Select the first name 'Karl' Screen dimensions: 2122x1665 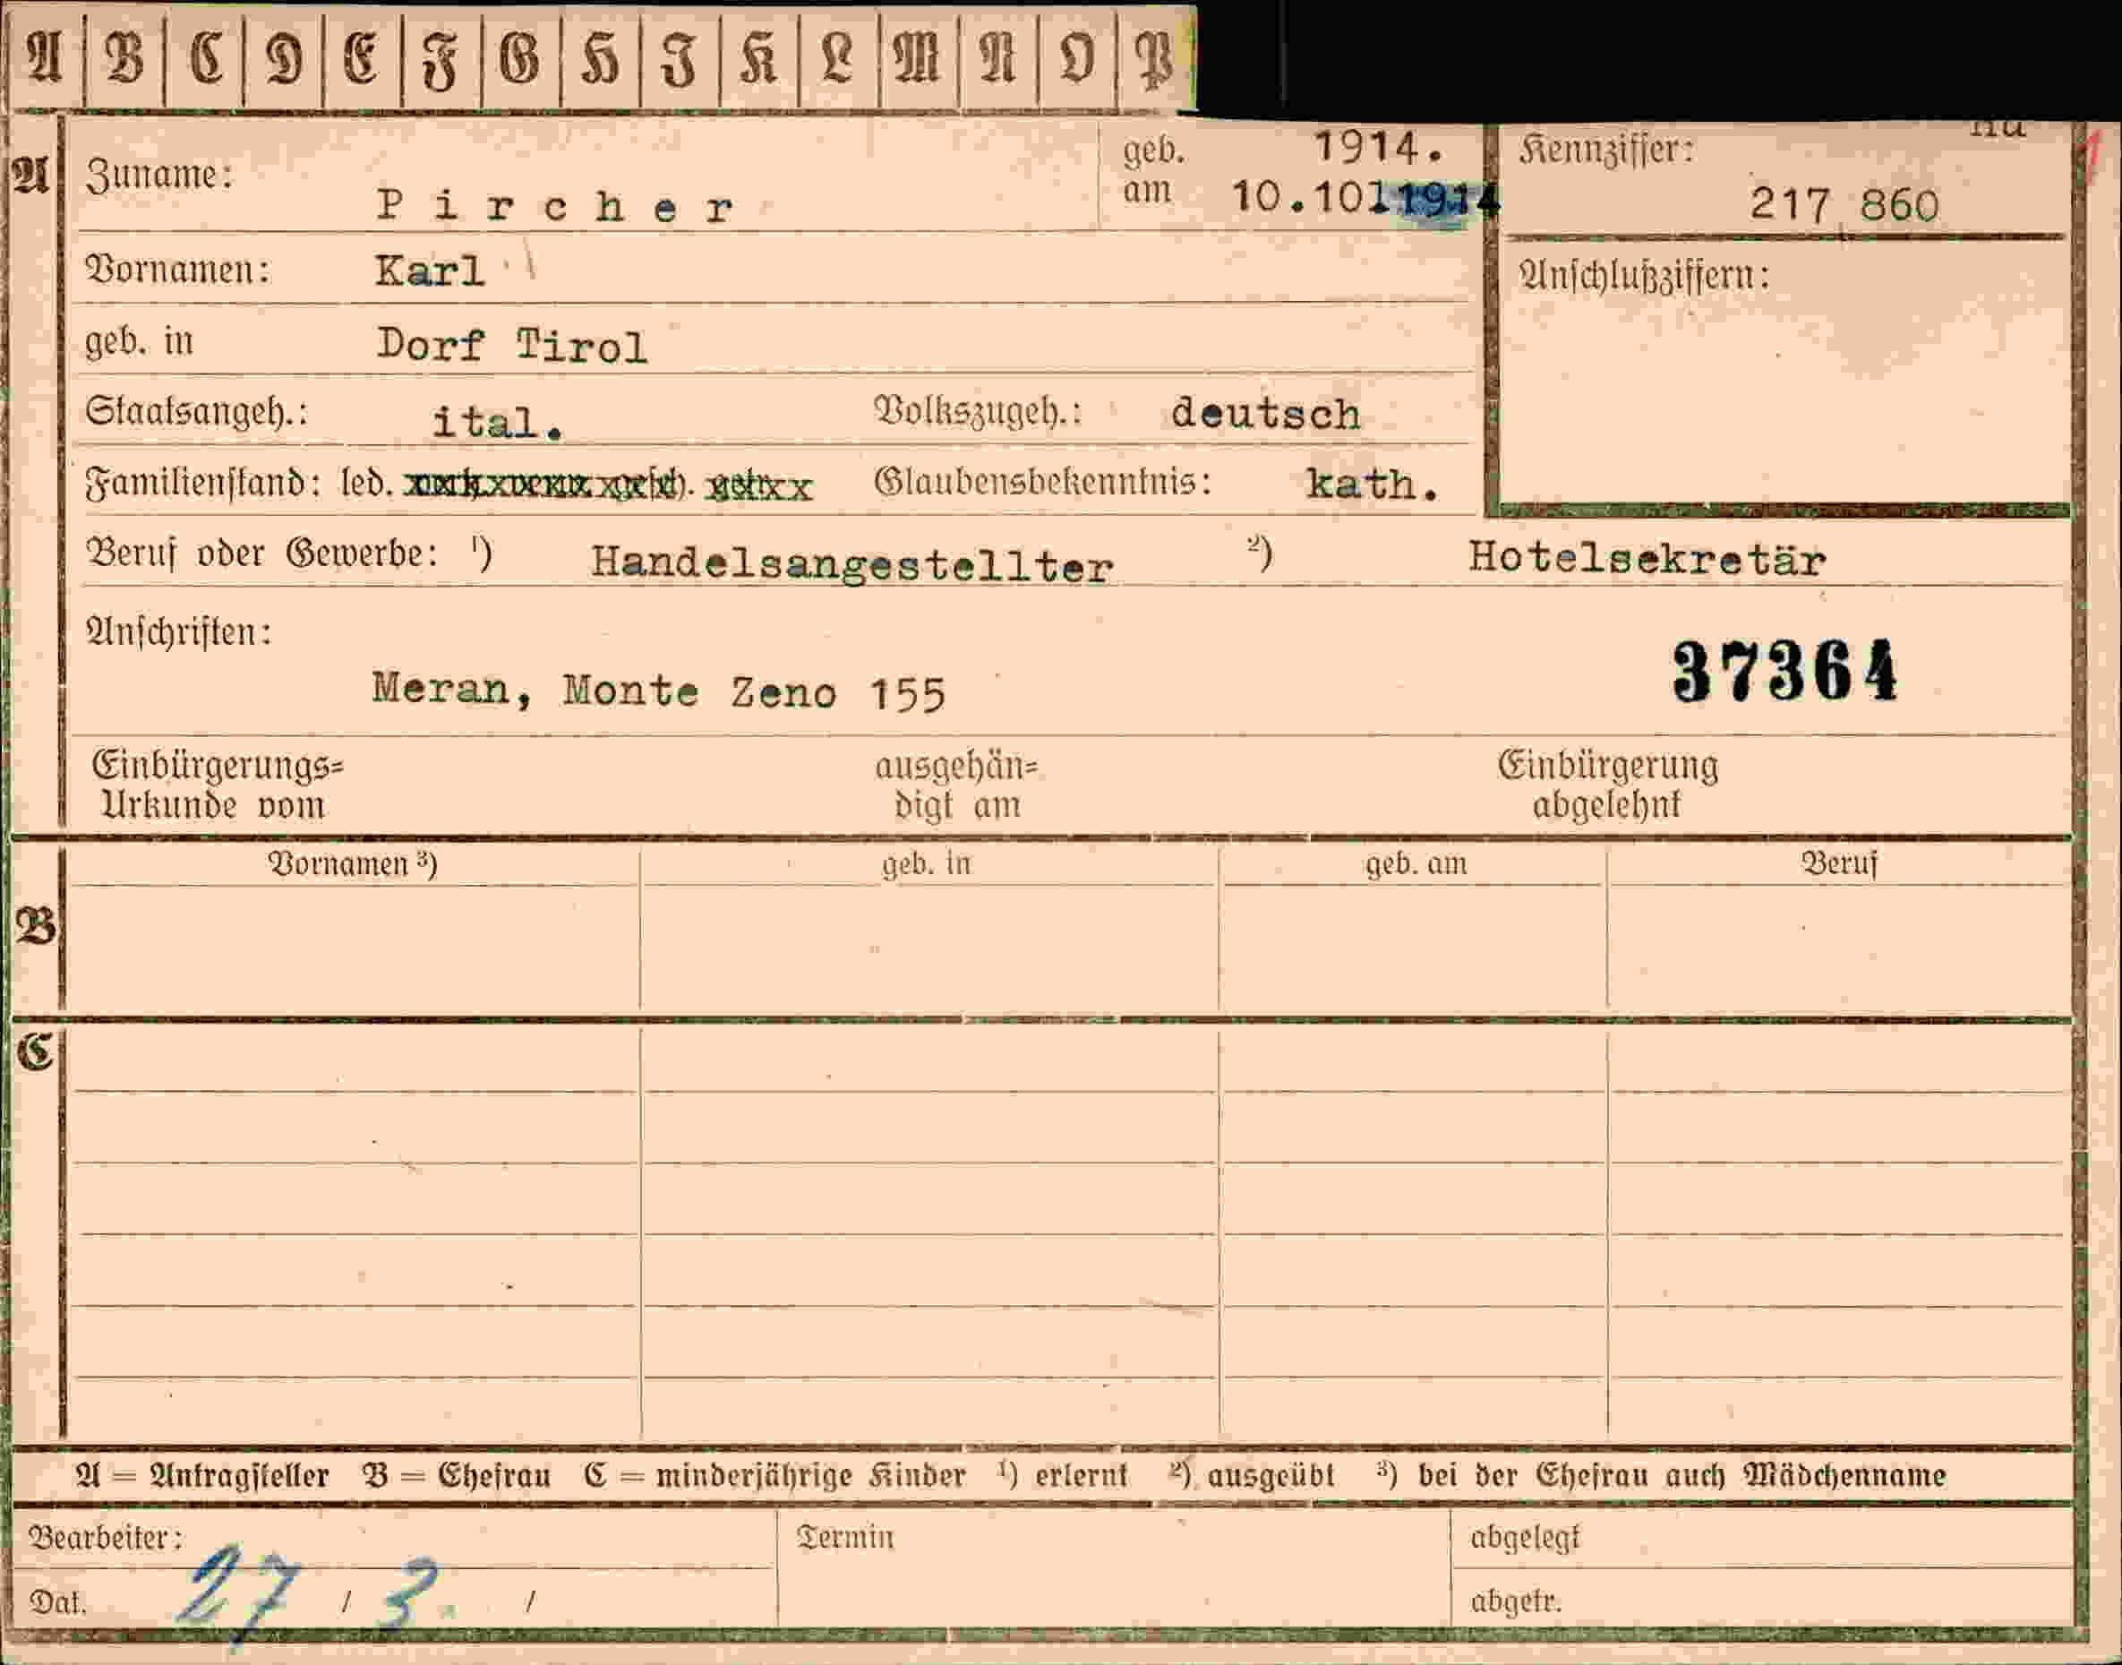pyautogui.click(x=430, y=271)
